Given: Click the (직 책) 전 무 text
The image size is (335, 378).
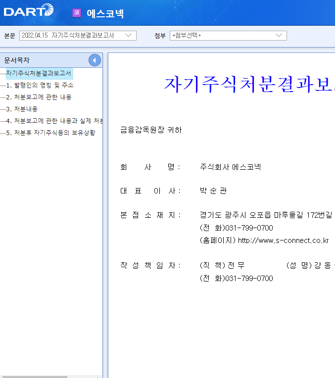Looking at the screenshot, I should (222, 265).
